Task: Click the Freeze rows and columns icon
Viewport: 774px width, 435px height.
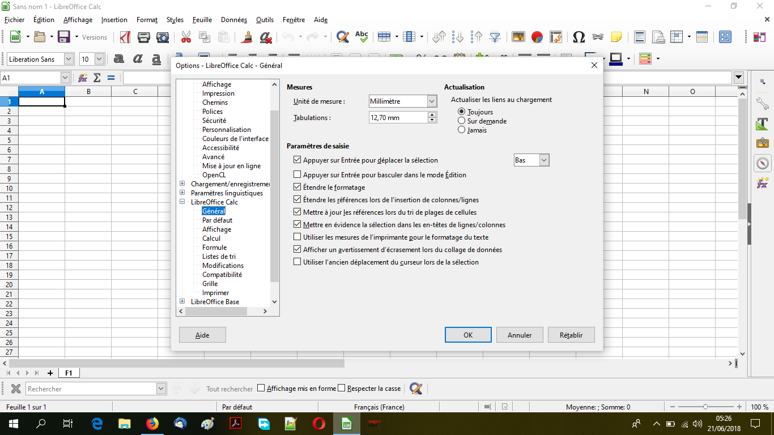Action: click(x=676, y=37)
